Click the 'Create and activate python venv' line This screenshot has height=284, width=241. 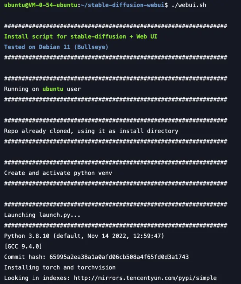58,173
